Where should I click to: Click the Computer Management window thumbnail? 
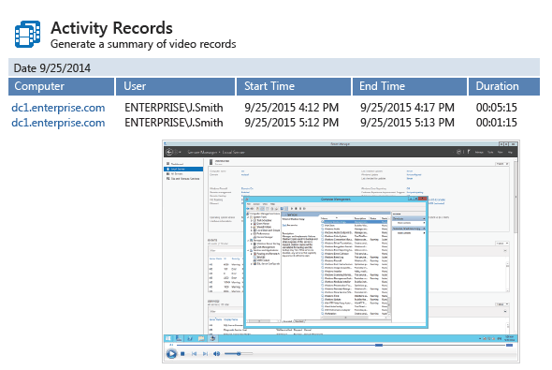pyautogui.click(x=336, y=262)
